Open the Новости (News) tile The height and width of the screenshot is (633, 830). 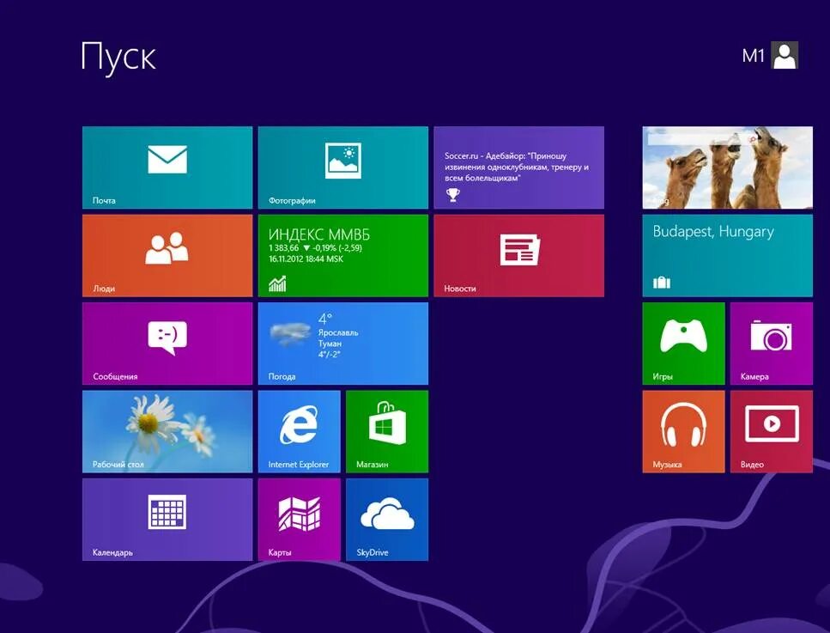pyautogui.click(x=518, y=255)
